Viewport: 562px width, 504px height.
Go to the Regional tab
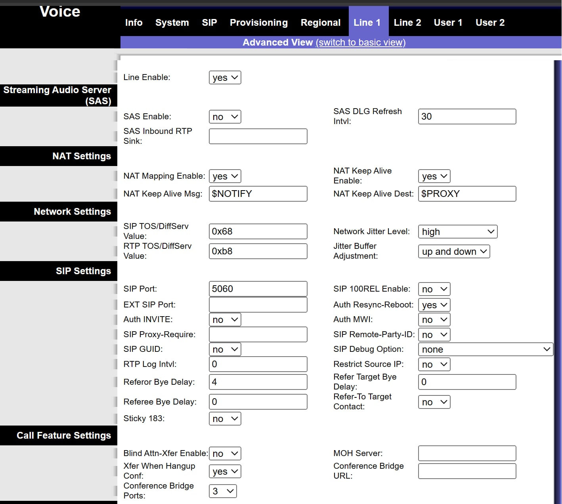[x=320, y=23]
